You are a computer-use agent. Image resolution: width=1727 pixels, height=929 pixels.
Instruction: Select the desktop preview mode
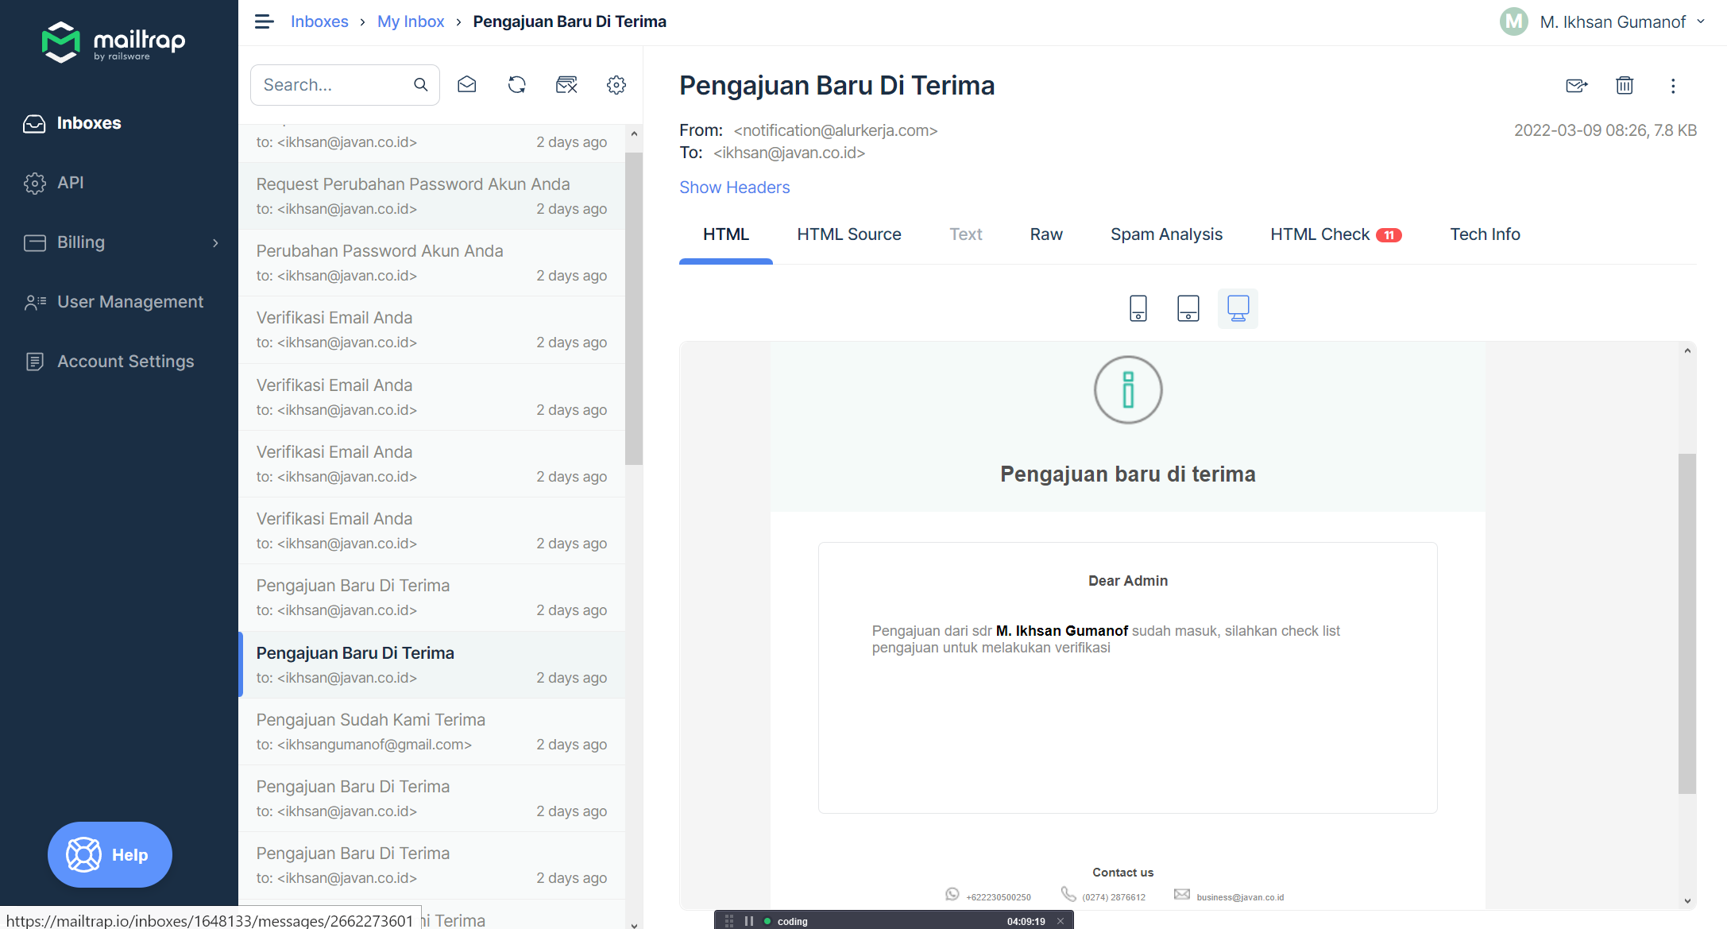1238,308
